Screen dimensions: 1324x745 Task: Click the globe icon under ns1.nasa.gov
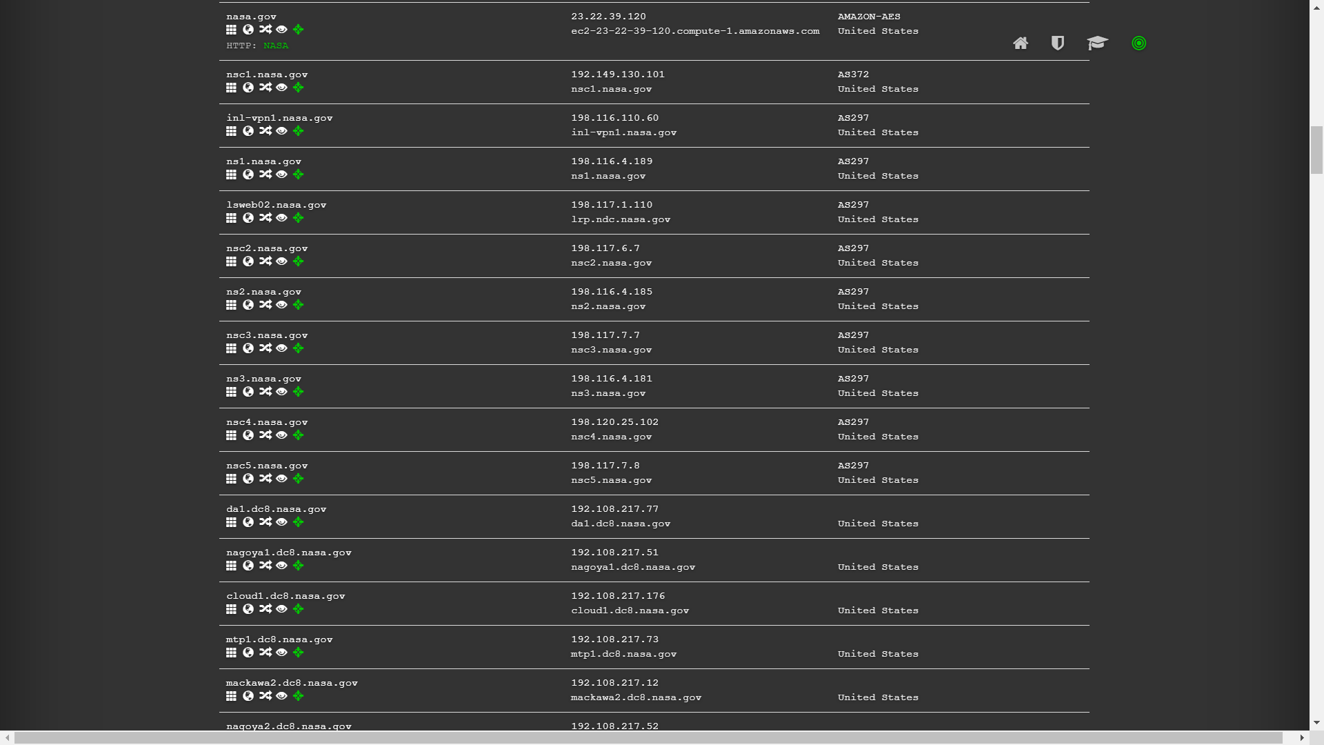248,175
